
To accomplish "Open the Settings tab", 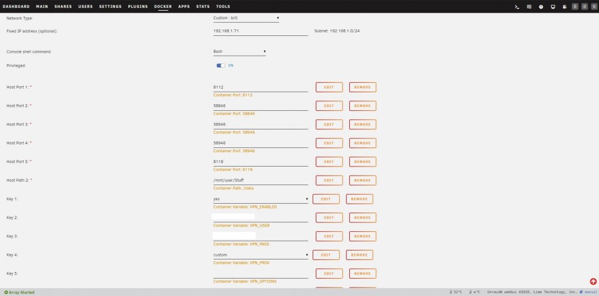I will coord(110,7).
